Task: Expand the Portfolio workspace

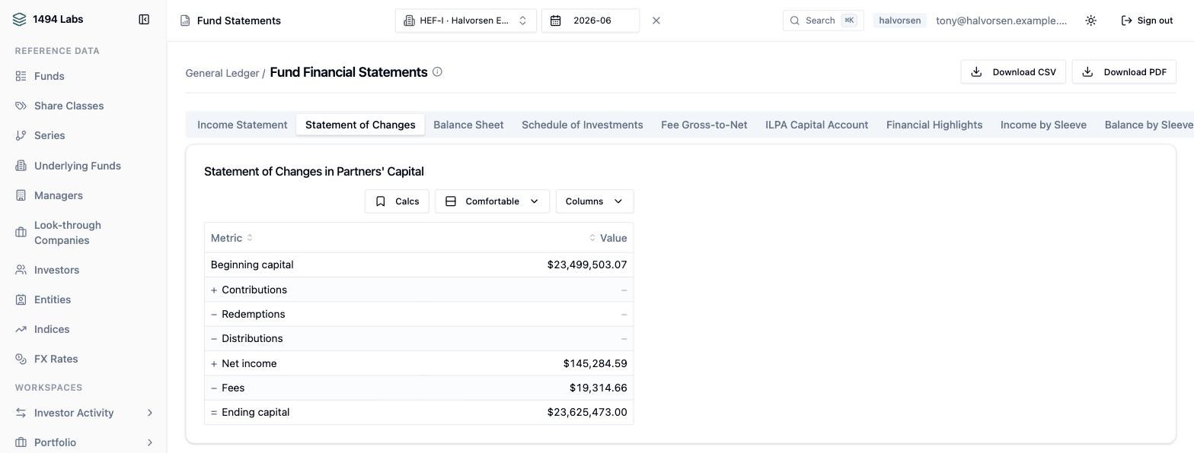Action: click(x=83, y=442)
